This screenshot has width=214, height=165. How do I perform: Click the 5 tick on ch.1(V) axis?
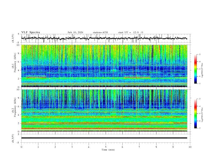19,34
